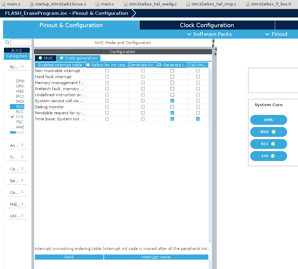The image size is (298, 269).
Task: Check 'Generate I...' for the Undefined instruction row
Action: click(x=172, y=95)
